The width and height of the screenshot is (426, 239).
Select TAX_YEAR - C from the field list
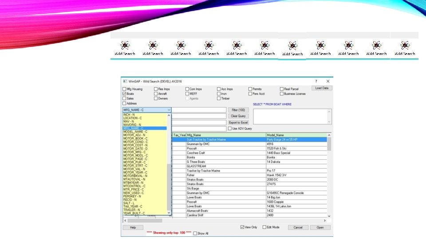click(x=145, y=207)
